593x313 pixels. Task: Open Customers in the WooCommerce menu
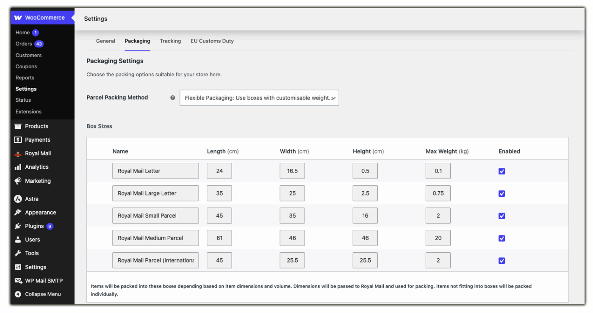coord(28,55)
